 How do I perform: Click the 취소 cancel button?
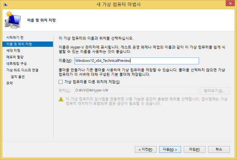click(x=219, y=150)
